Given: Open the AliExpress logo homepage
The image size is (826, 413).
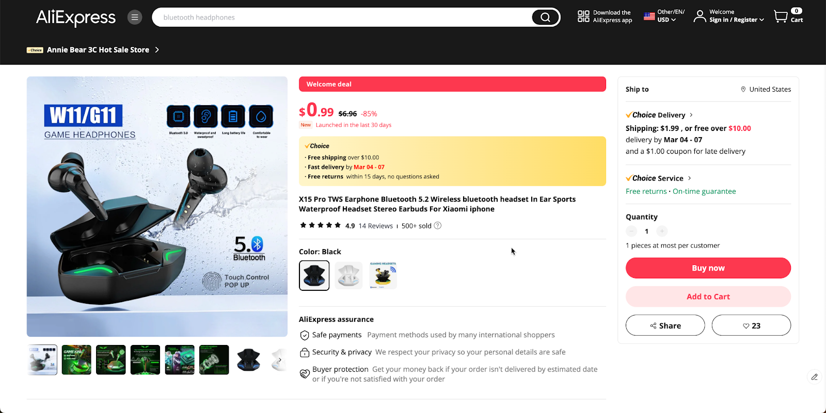Looking at the screenshot, I should [76, 18].
